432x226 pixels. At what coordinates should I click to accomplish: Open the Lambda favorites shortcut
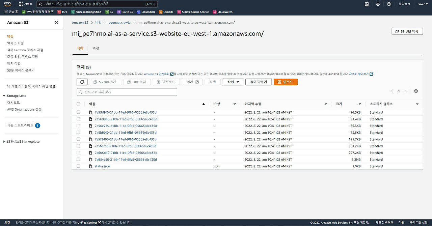pos(166,12)
